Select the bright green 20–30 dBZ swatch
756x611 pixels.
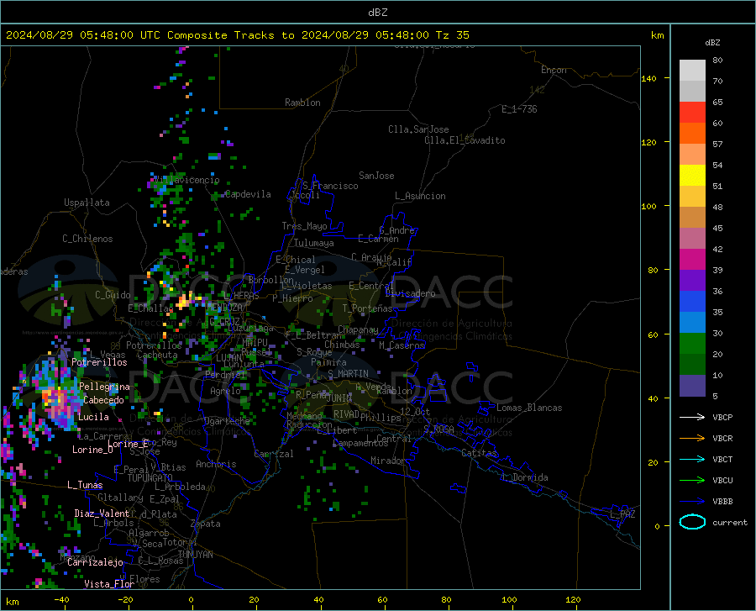pyautogui.click(x=692, y=344)
